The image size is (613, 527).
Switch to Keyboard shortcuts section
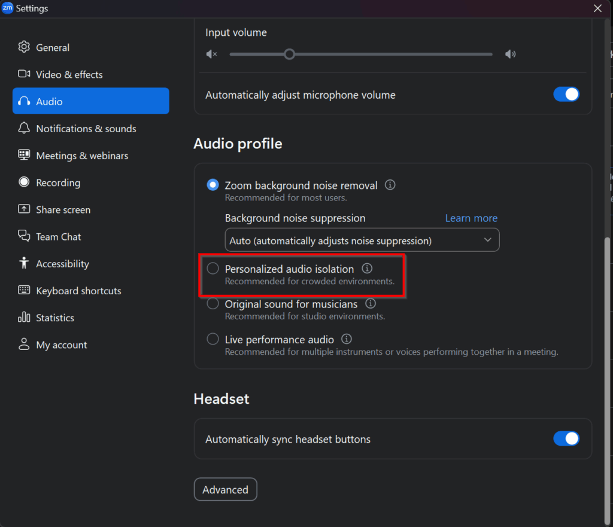(78, 291)
